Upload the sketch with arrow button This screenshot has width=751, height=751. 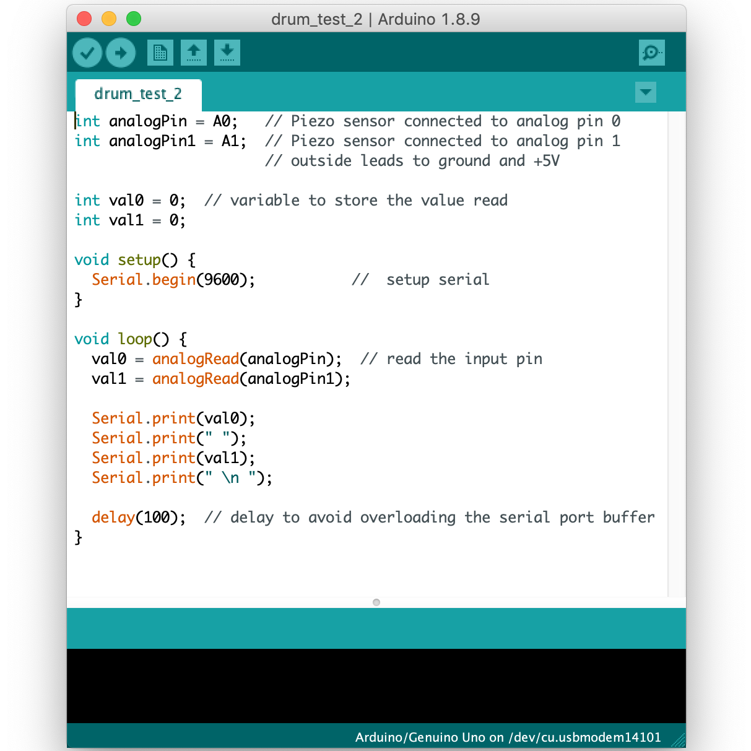pyautogui.click(x=121, y=53)
